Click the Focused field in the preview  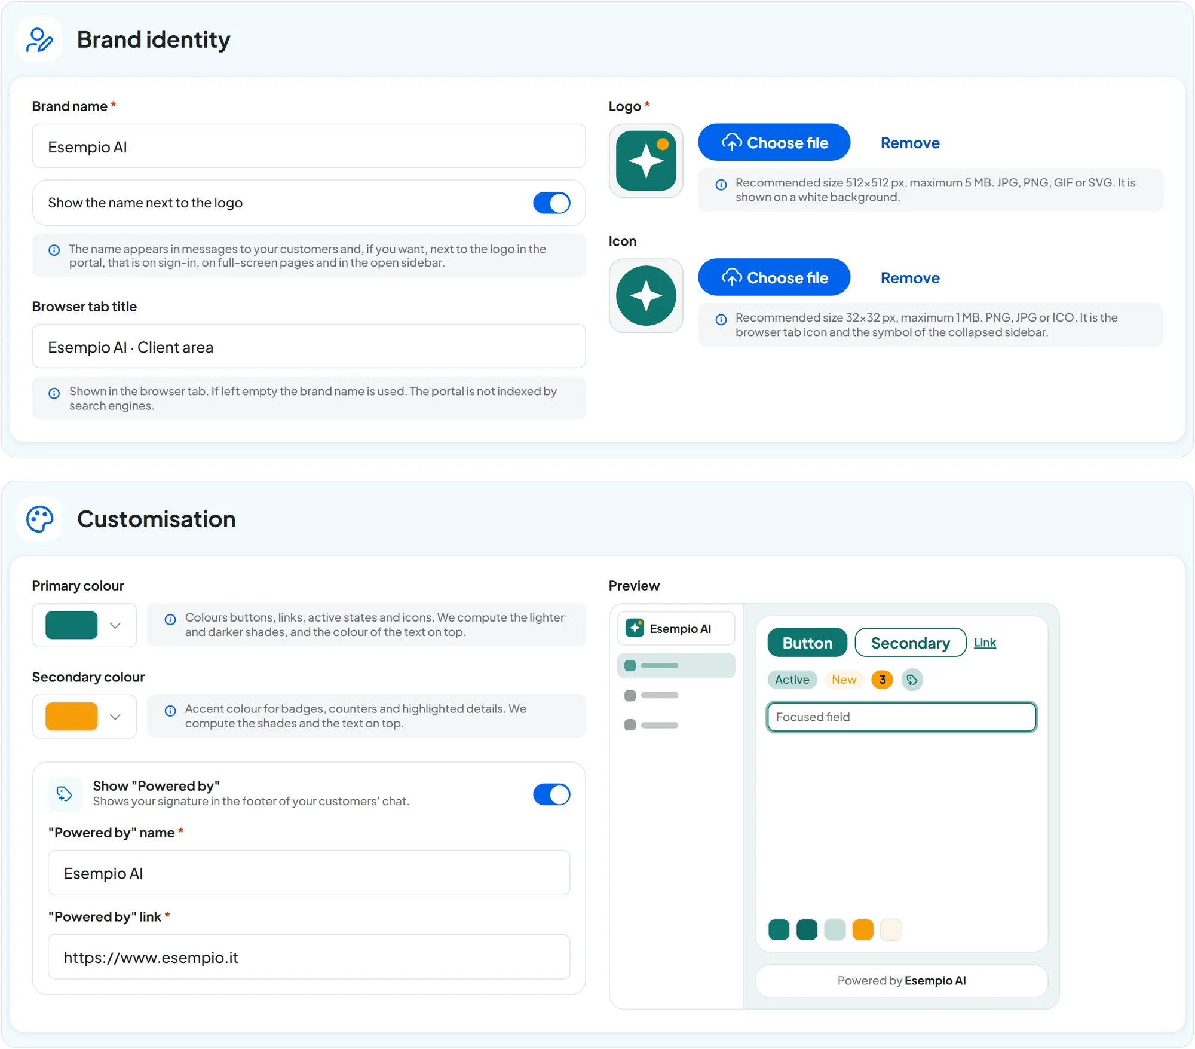click(x=902, y=717)
